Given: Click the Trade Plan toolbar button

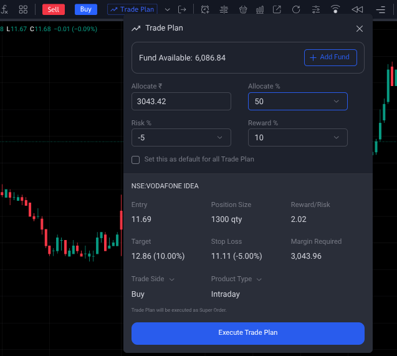Looking at the screenshot, I should [132, 9].
